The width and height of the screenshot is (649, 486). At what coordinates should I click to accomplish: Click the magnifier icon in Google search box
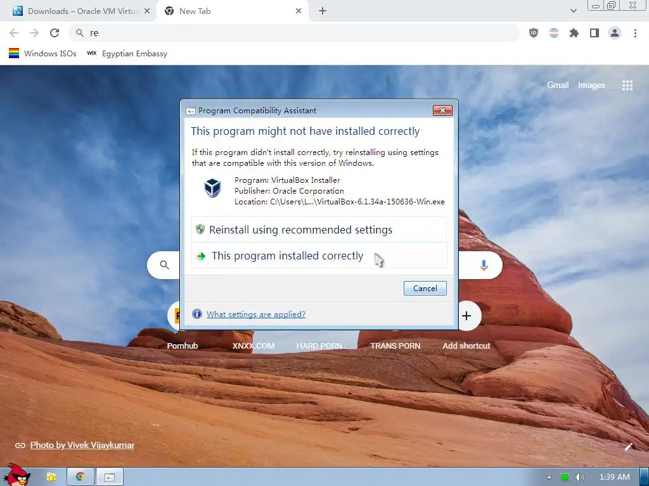[x=164, y=265]
